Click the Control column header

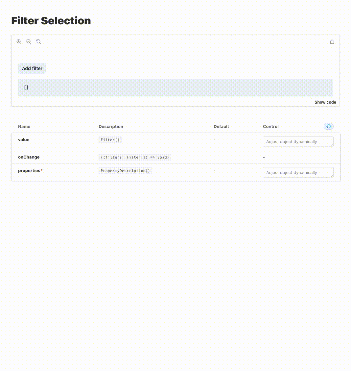pyautogui.click(x=270, y=126)
